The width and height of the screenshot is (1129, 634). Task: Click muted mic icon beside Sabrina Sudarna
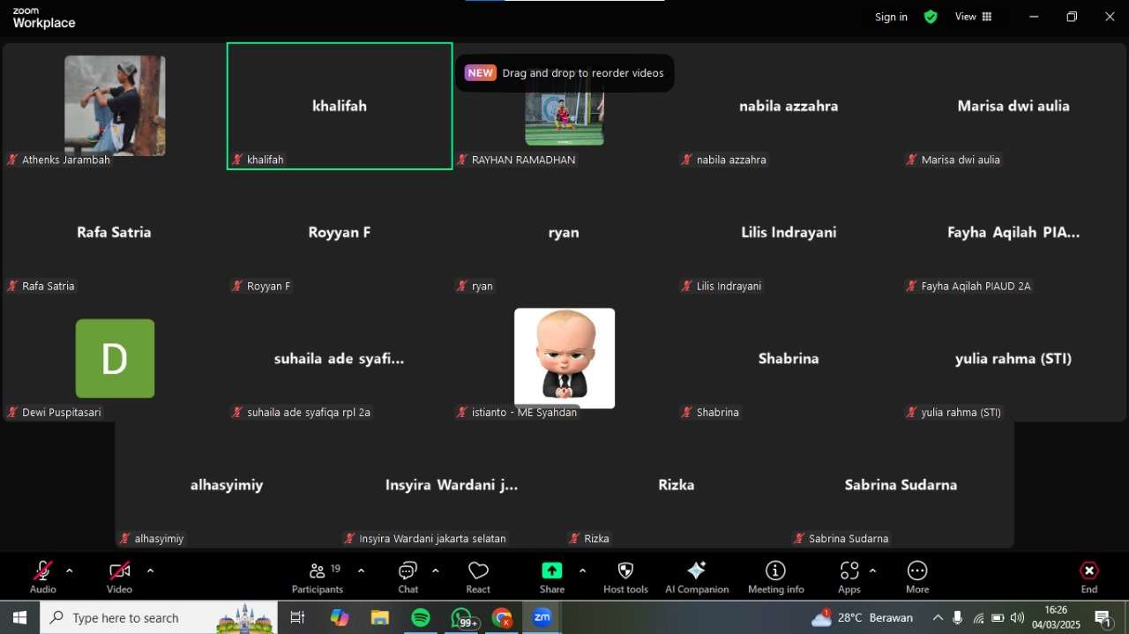(x=799, y=538)
